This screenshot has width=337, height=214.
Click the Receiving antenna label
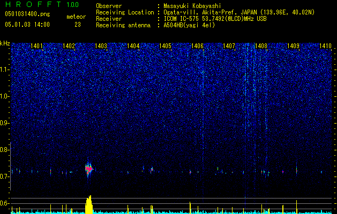[123, 25]
